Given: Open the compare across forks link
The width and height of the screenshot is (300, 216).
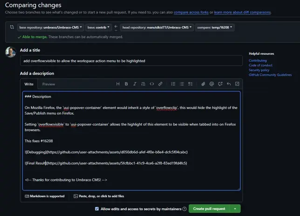Looking at the screenshot, I should click(x=191, y=13).
